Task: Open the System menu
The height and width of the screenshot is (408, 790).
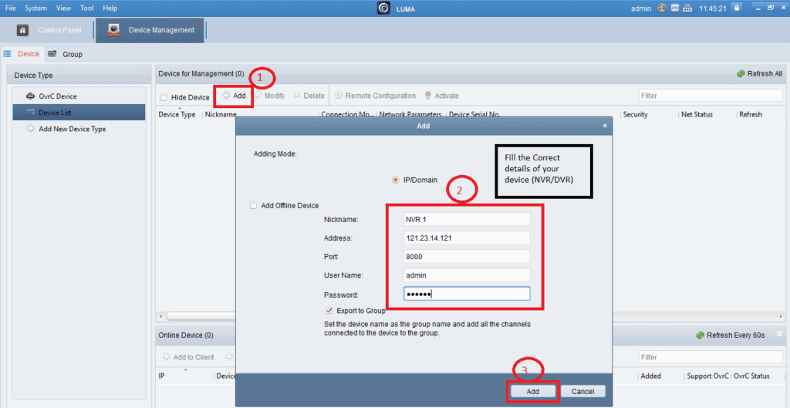Action: [35, 8]
